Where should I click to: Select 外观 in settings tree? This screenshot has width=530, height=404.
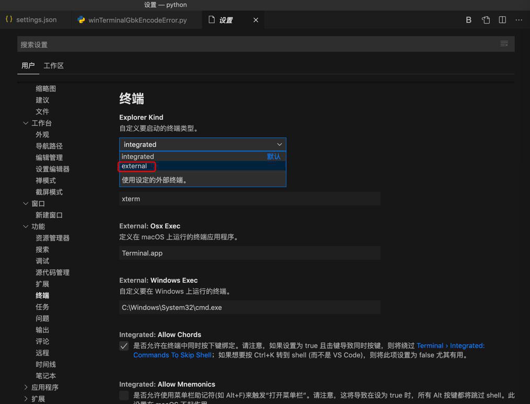pos(42,134)
